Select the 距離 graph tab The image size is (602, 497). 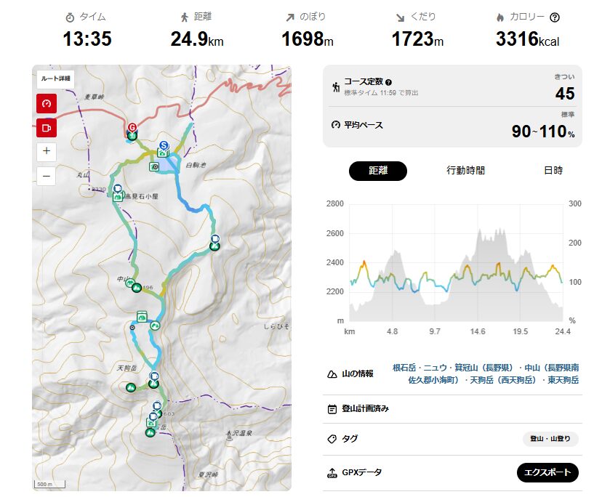click(x=378, y=171)
